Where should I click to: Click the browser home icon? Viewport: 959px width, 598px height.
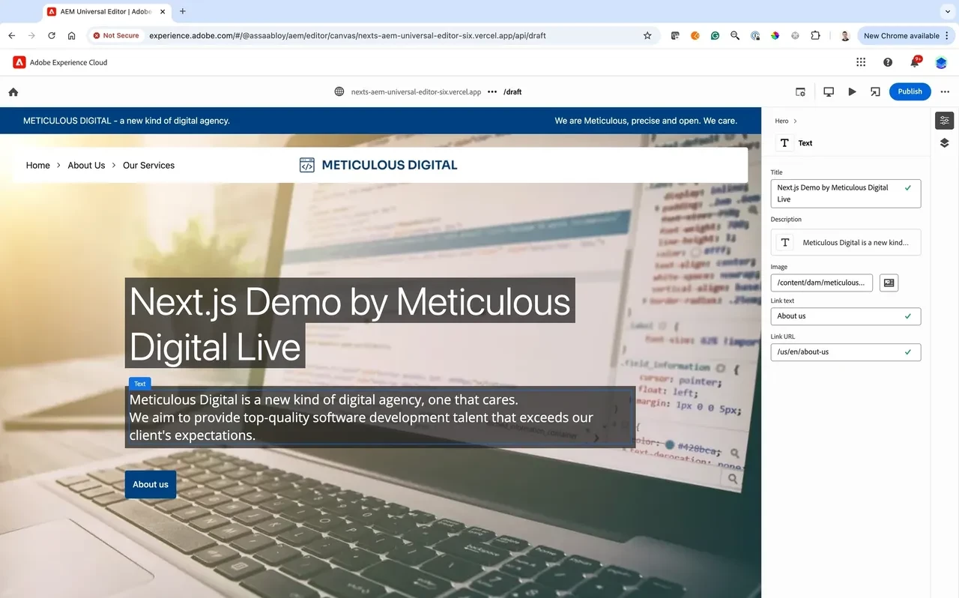tap(72, 35)
